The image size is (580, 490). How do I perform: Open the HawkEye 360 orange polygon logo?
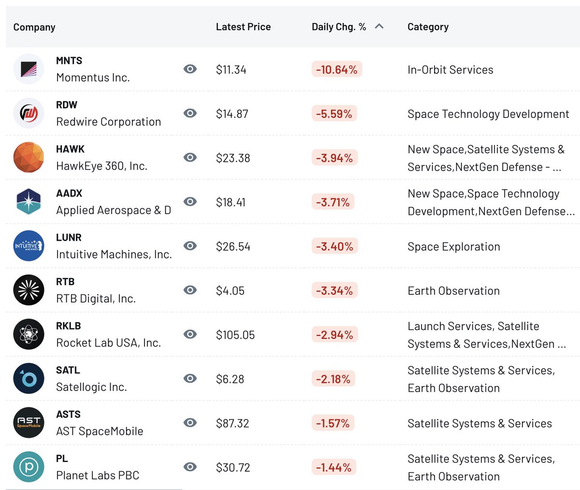pyautogui.click(x=29, y=157)
